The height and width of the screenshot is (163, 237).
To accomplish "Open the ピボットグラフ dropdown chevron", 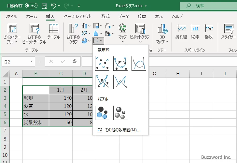I will pyautogui.click(x=140, y=42).
